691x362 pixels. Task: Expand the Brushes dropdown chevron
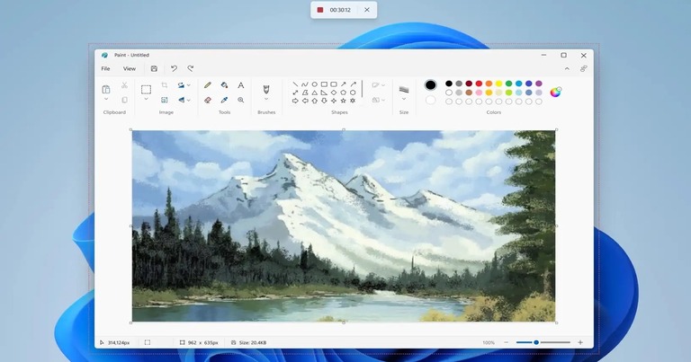(x=266, y=100)
